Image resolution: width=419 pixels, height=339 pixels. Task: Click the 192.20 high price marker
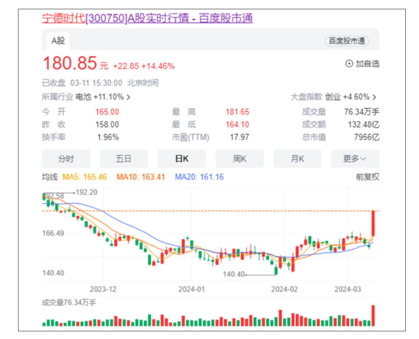coord(87,192)
